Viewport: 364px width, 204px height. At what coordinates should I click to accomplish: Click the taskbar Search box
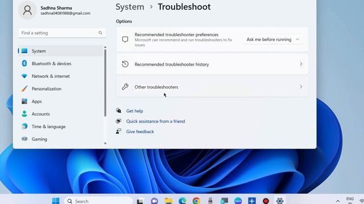[98, 201]
